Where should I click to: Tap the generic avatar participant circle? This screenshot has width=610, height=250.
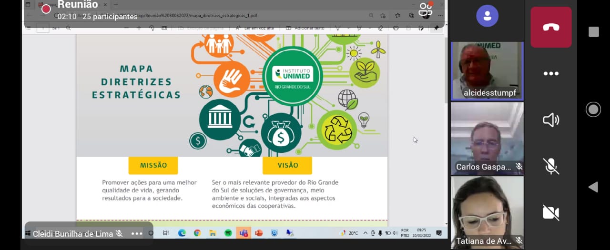point(487,16)
